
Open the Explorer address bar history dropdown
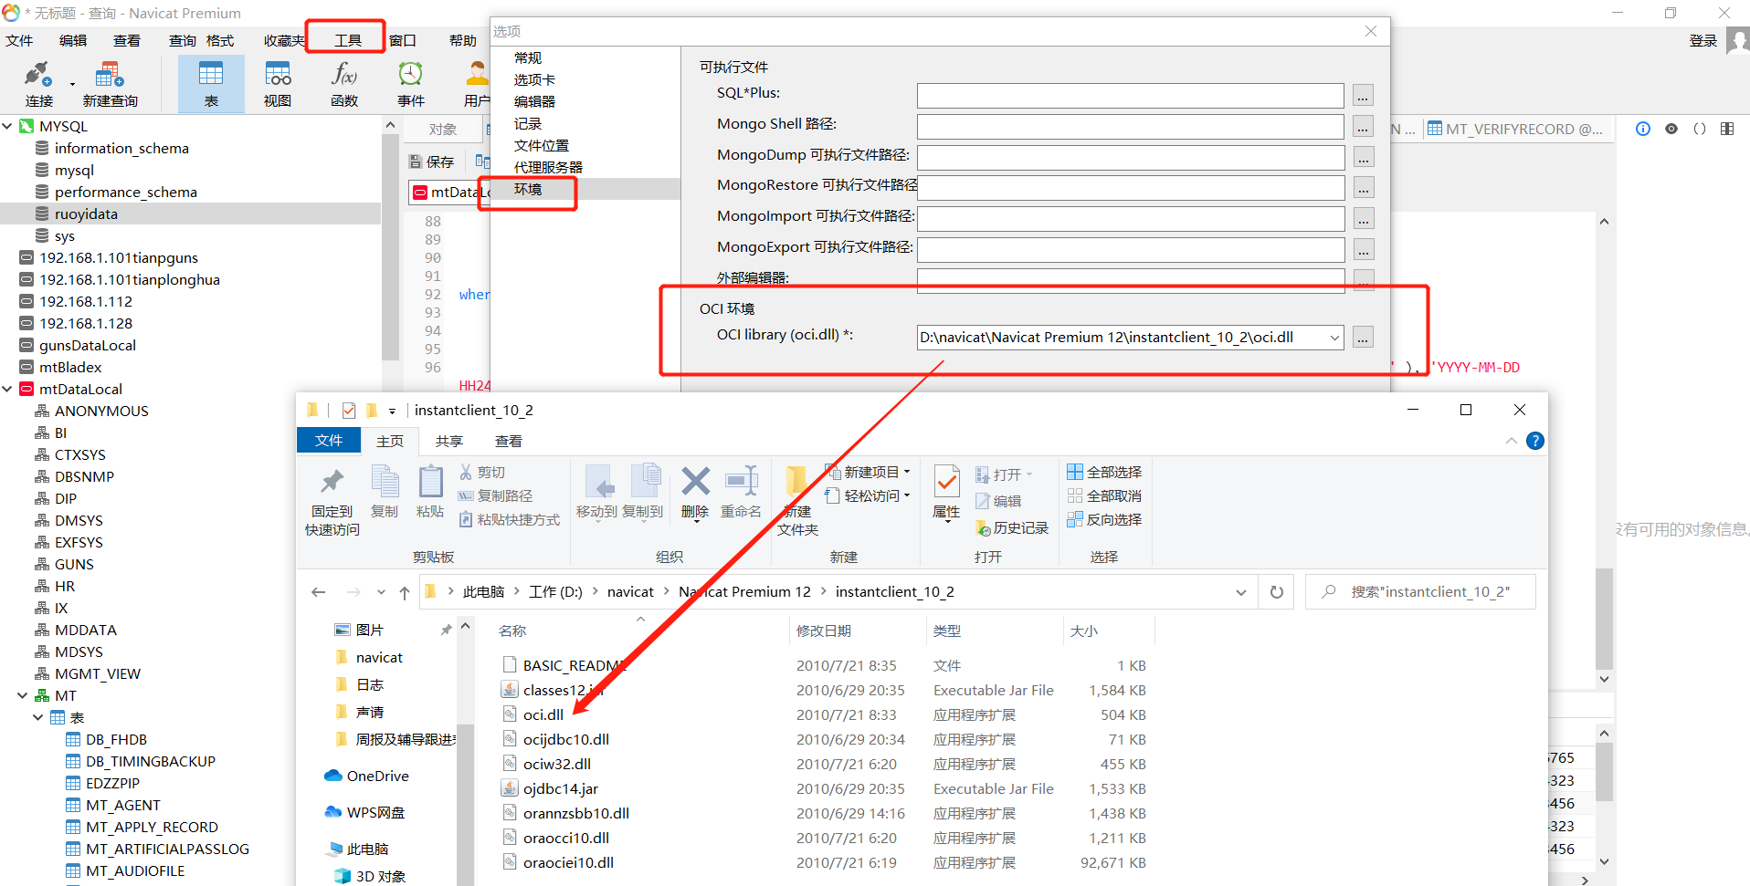[1241, 592]
